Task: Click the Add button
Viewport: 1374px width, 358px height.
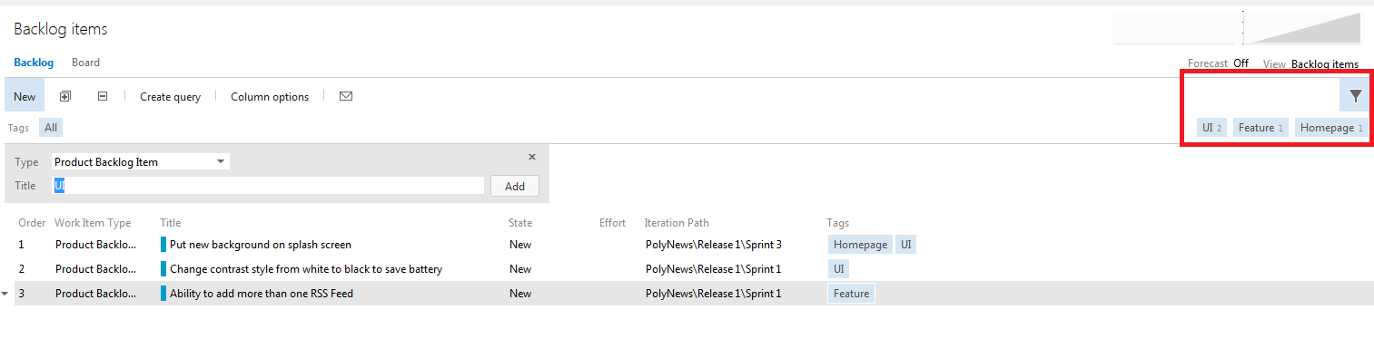Action: point(515,186)
